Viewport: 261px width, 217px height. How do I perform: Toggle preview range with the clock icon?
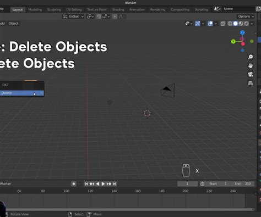coord(203,183)
